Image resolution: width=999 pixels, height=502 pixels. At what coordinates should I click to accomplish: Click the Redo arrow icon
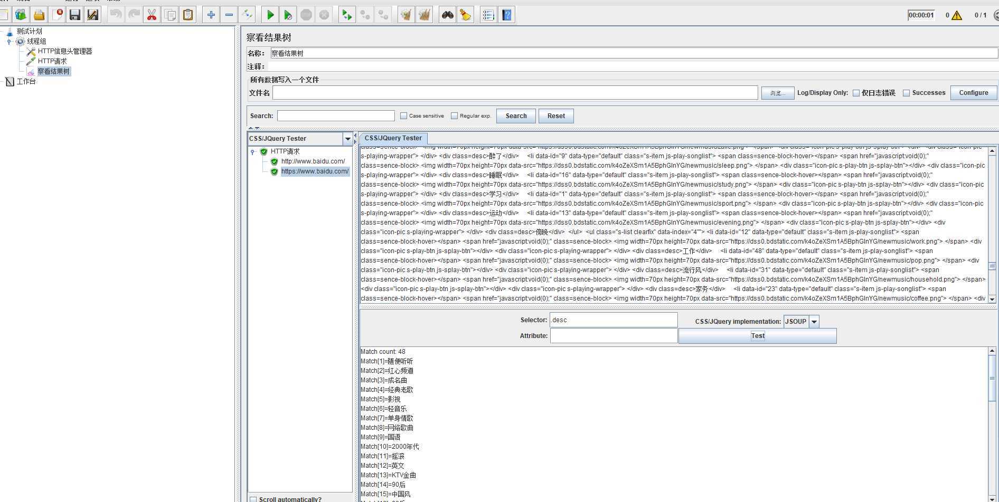click(134, 15)
